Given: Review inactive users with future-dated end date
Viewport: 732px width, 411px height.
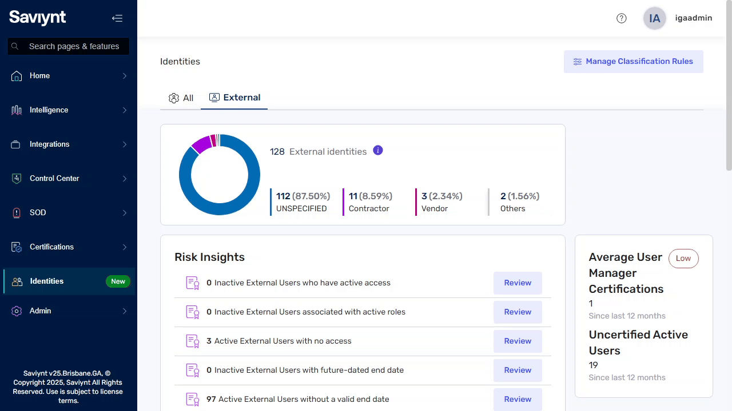Looking at the screenshot, I should click(518, 370).
